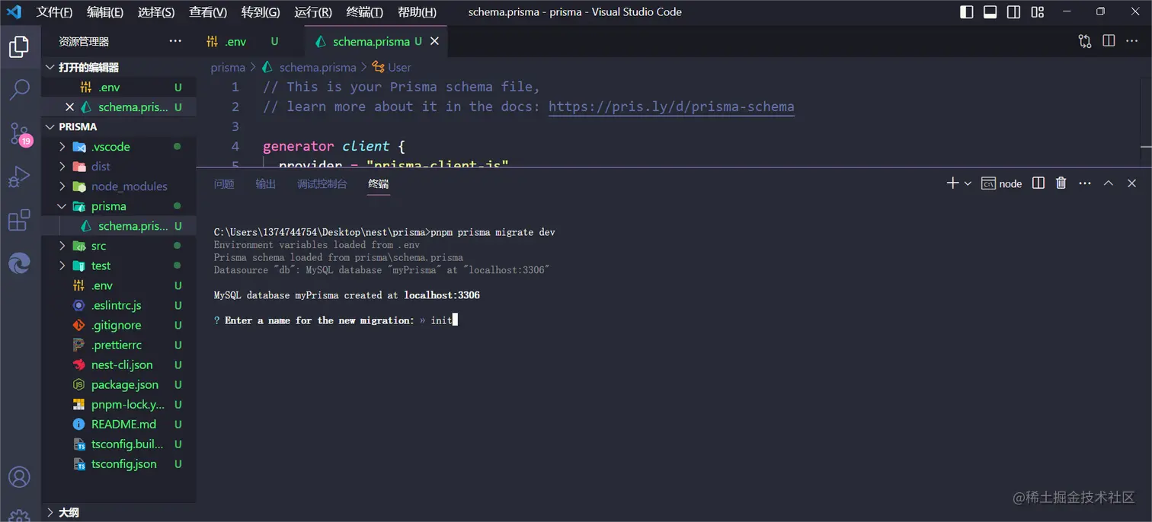Open the 帮助(H) menu
1152x522 pixels.
tap(417, 11)
